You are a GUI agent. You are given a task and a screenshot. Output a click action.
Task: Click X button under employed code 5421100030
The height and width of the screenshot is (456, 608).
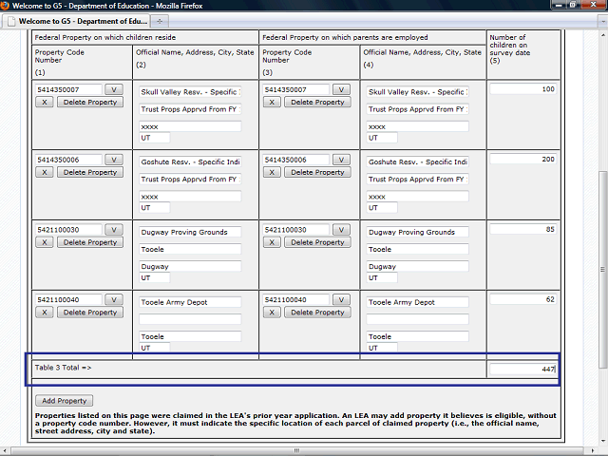click(272, 242)
